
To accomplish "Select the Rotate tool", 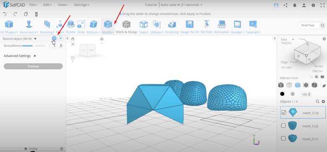I will click(x=71, y=27).
